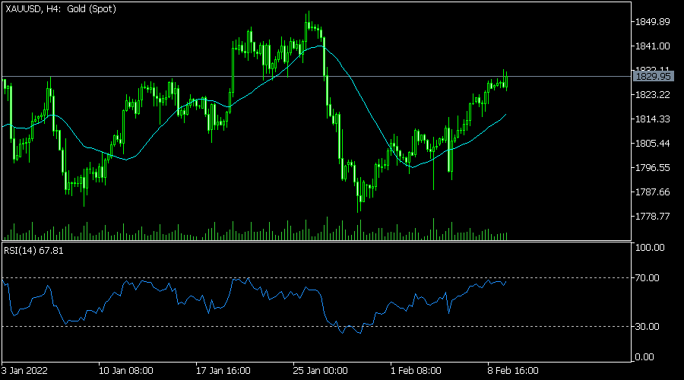Click the 1805.44 price axis label
Viewport: 684px width, 380px height.
coord(653,144)
